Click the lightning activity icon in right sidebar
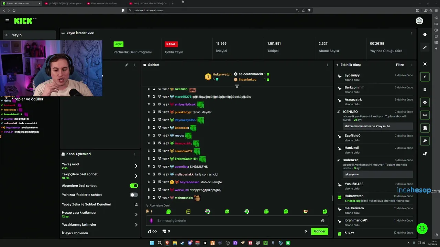 pyautogui.click(x=425, y=77)
